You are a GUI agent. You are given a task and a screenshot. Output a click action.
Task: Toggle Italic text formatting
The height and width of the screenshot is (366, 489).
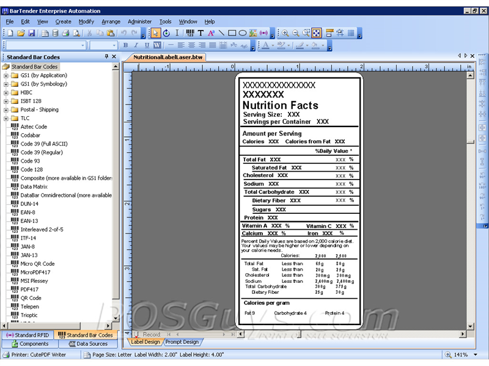click(136, 45)
